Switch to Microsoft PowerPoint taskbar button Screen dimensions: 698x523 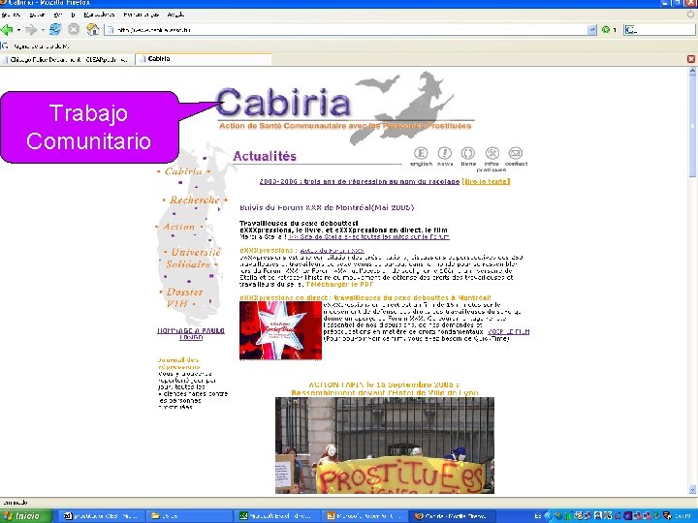tap(365, 516)
